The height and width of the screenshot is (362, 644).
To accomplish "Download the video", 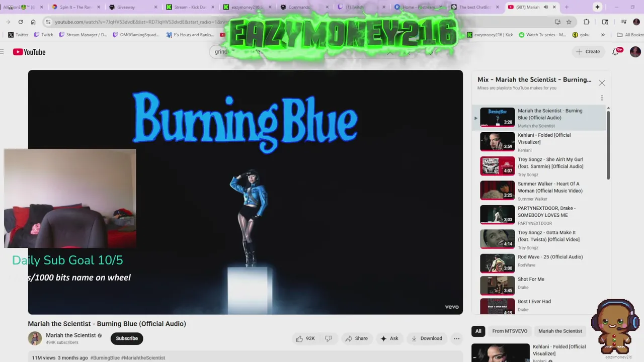I will [x=427, y=338].
